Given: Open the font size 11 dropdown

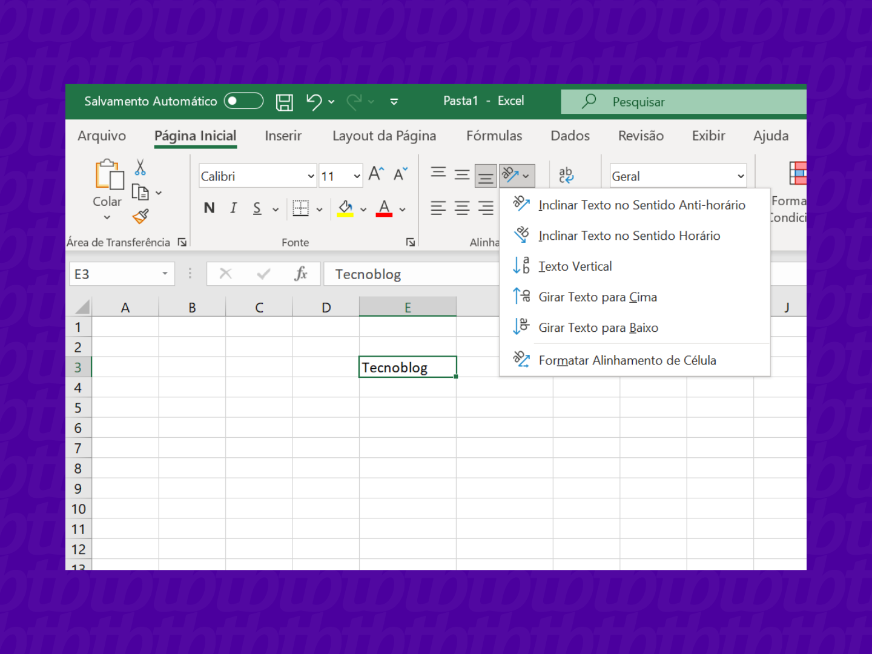Looking at the screenshot, I should [357, 176].
